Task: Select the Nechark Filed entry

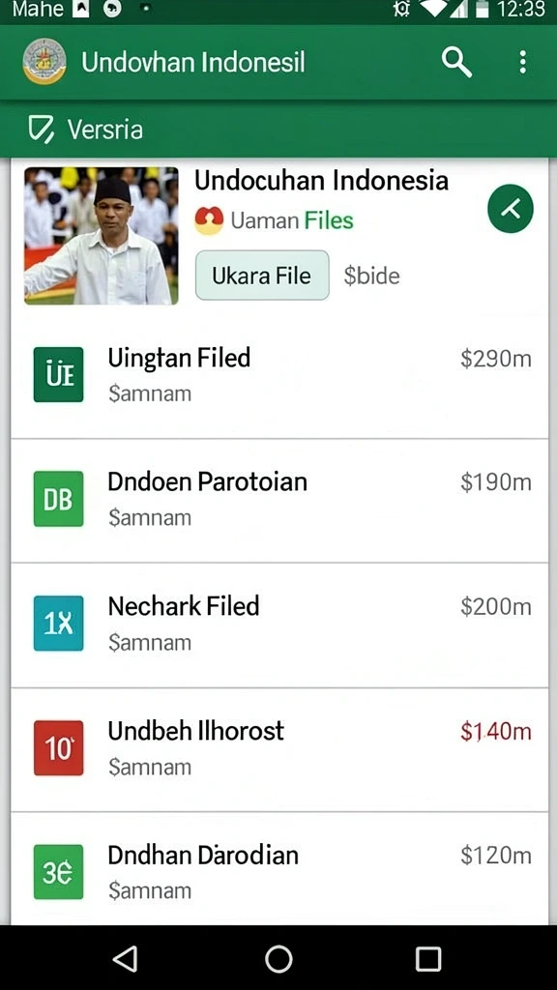Action: coord(279,626)
